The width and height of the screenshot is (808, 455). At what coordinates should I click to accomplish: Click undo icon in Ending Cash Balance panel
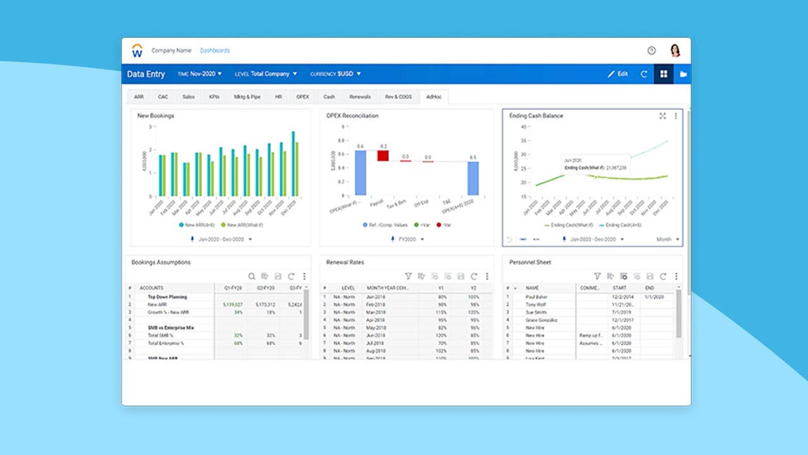pos(509,240)
